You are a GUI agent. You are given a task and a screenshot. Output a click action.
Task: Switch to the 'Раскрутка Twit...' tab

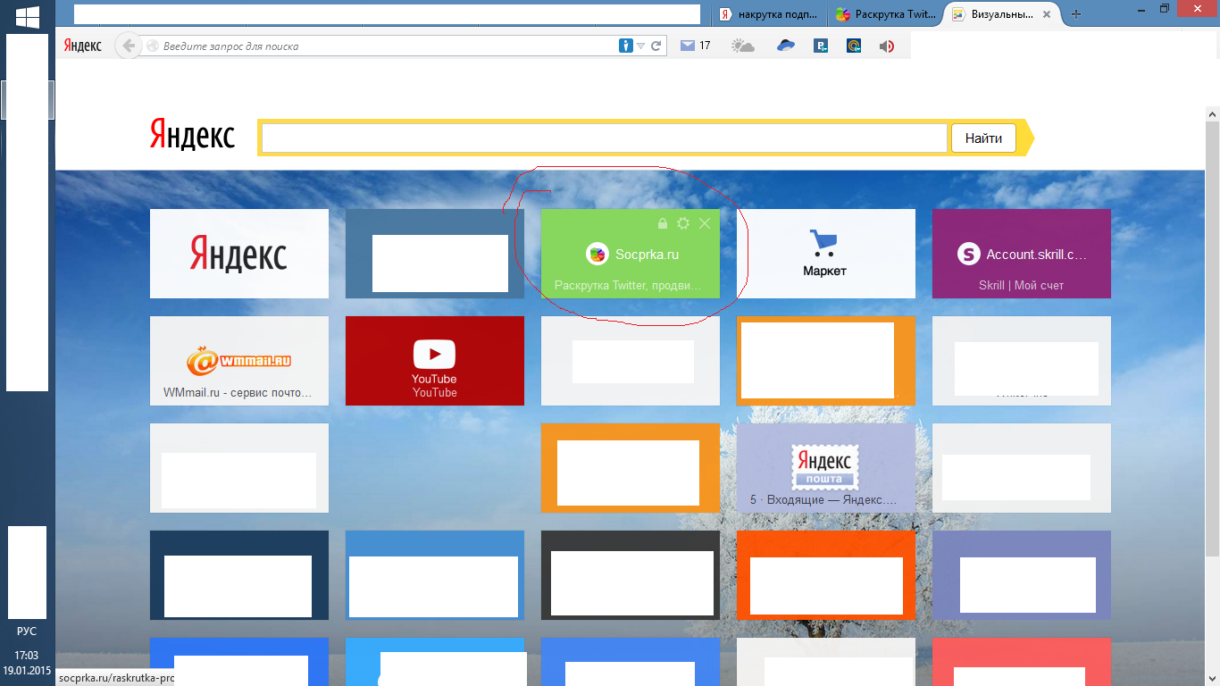point(887,13)
